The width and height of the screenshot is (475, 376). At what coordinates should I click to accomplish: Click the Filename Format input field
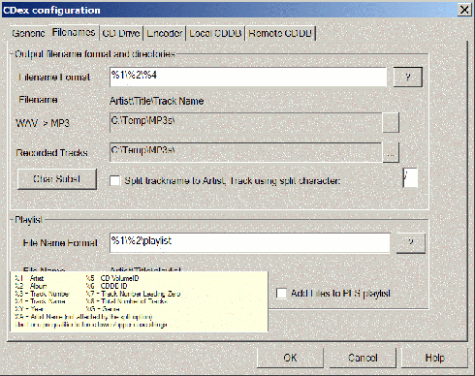click(248, 77)
